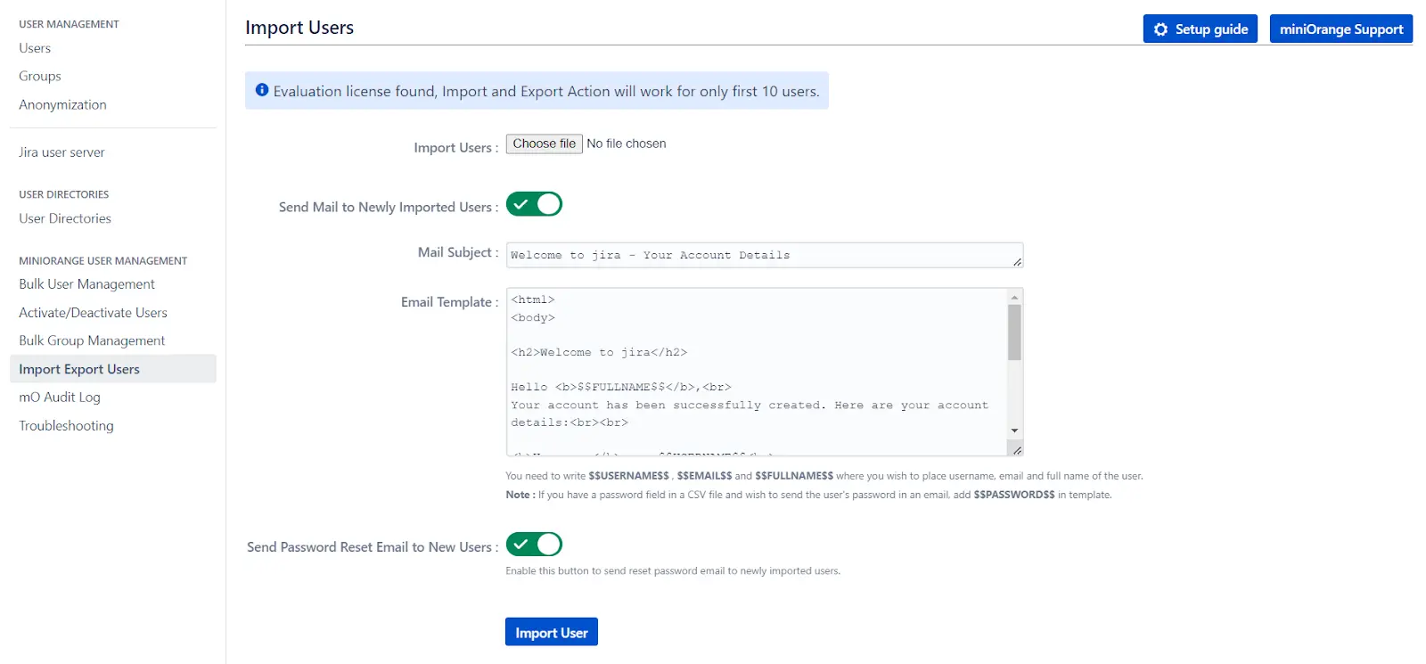Click Choose file to upload users
This screenshot has height=664, width=1426.
point(544,143)
